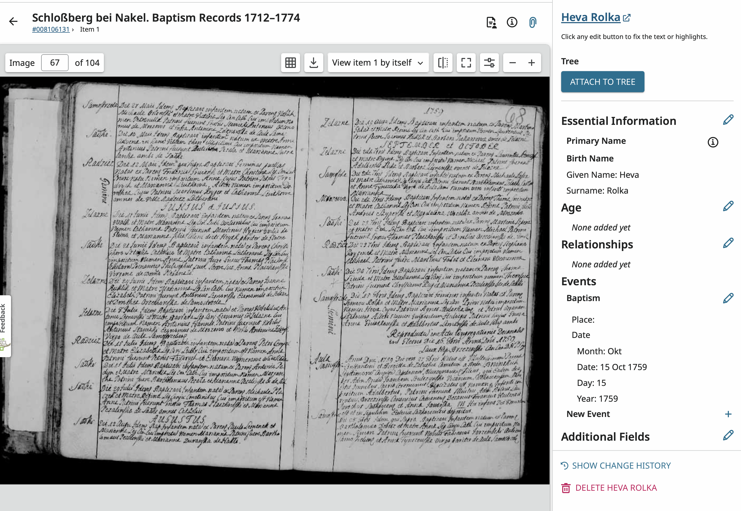
Task: Click the image number input field
Action: coord(55,63)
